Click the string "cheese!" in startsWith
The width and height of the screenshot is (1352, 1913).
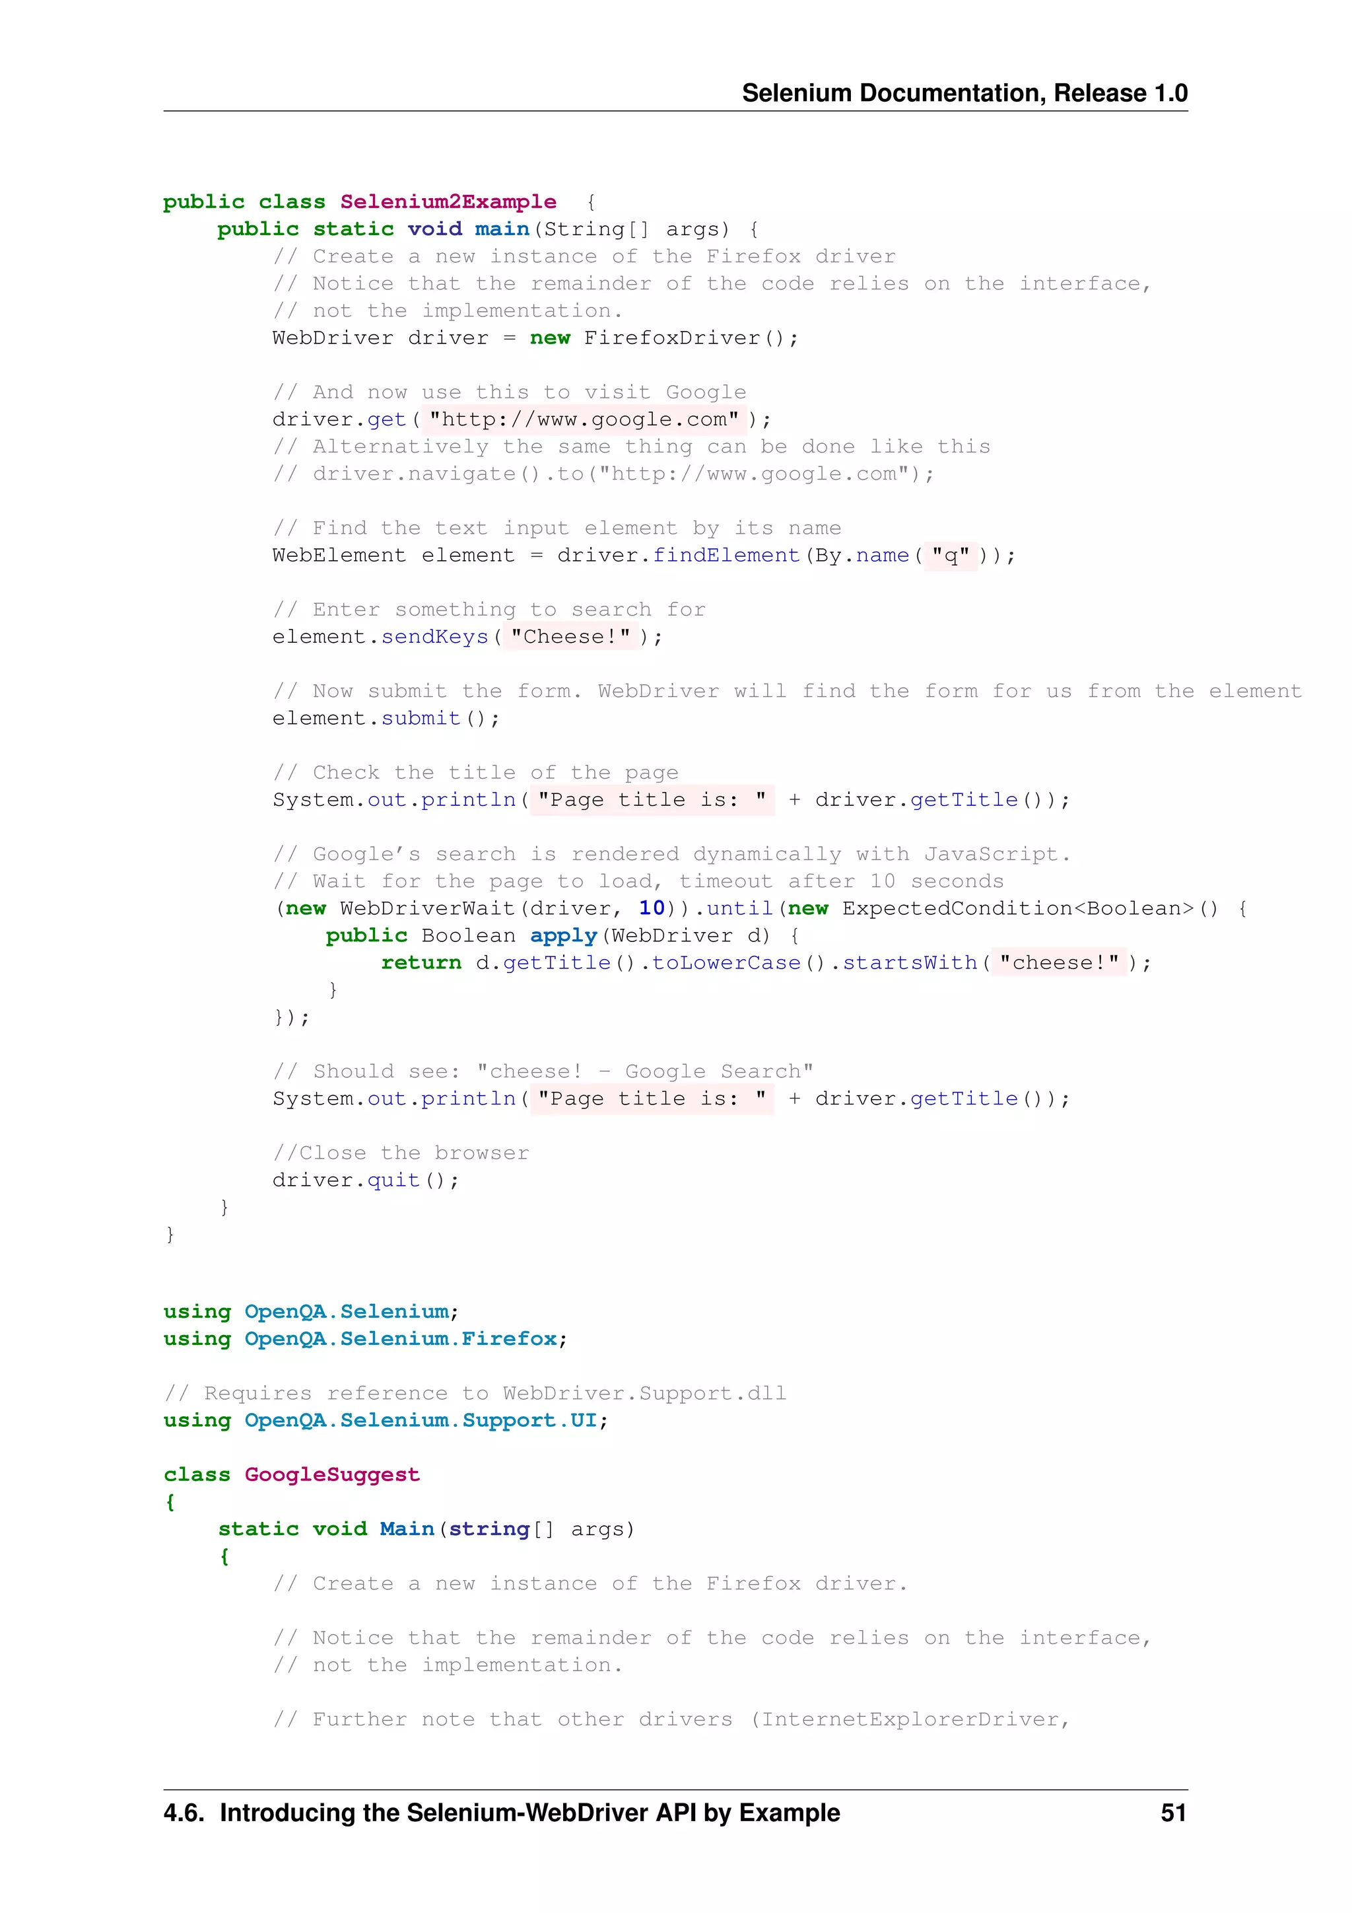1059,962
